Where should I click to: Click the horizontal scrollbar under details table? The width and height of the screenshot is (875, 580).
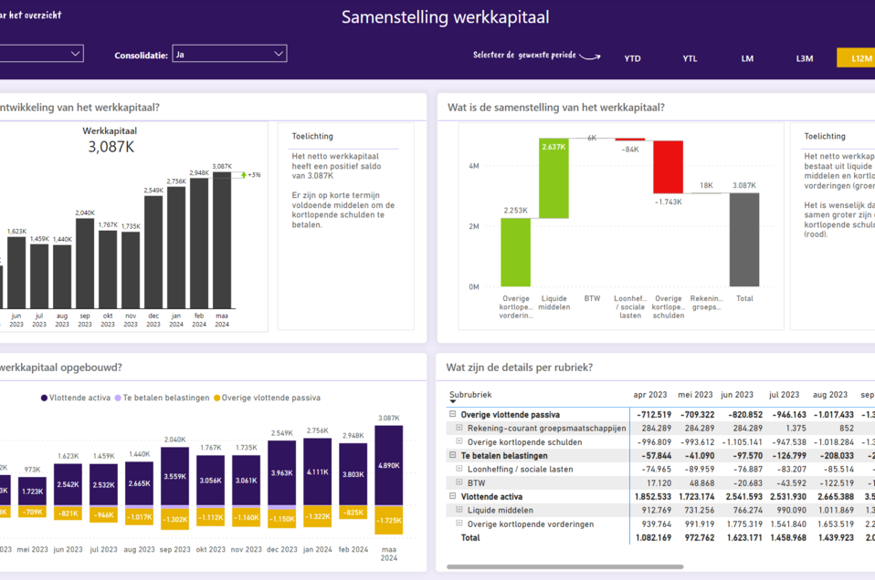564,566
